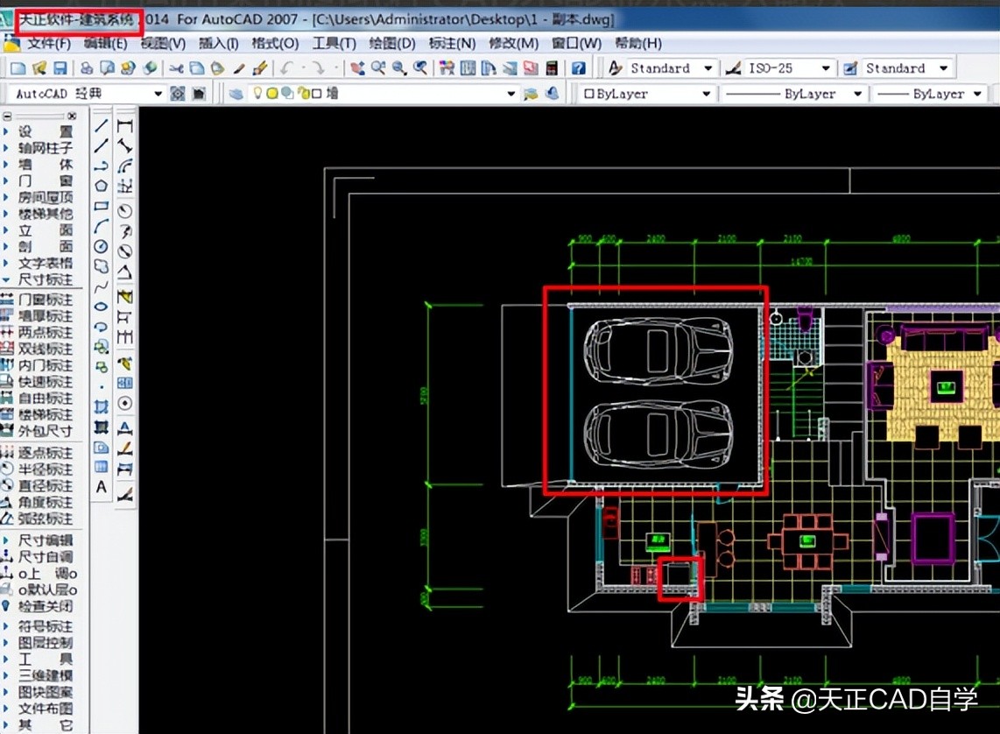
Task: Open the 文件(F) menu
Action: tap(49, 43)
